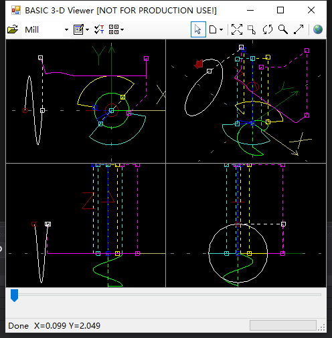Expand the arrow next to page icon
The image size is (332, 338).
point(221,29)
